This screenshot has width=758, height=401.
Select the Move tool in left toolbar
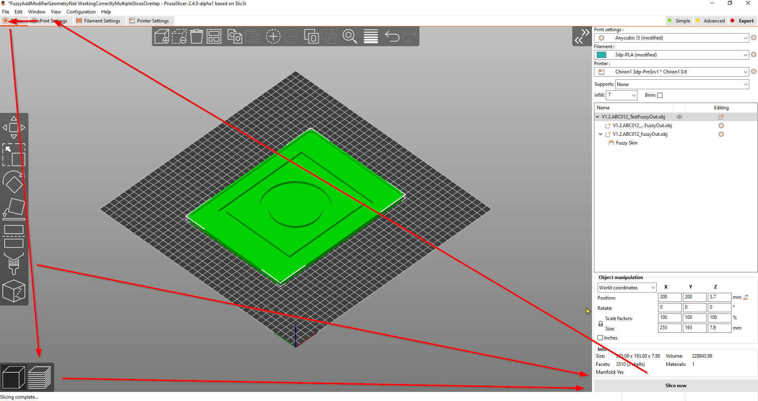tap(14, 127)
